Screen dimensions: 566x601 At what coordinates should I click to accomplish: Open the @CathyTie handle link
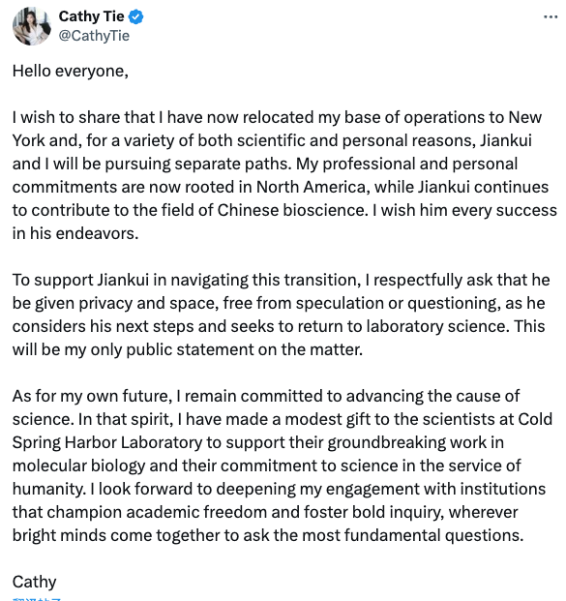click(94, 36)
